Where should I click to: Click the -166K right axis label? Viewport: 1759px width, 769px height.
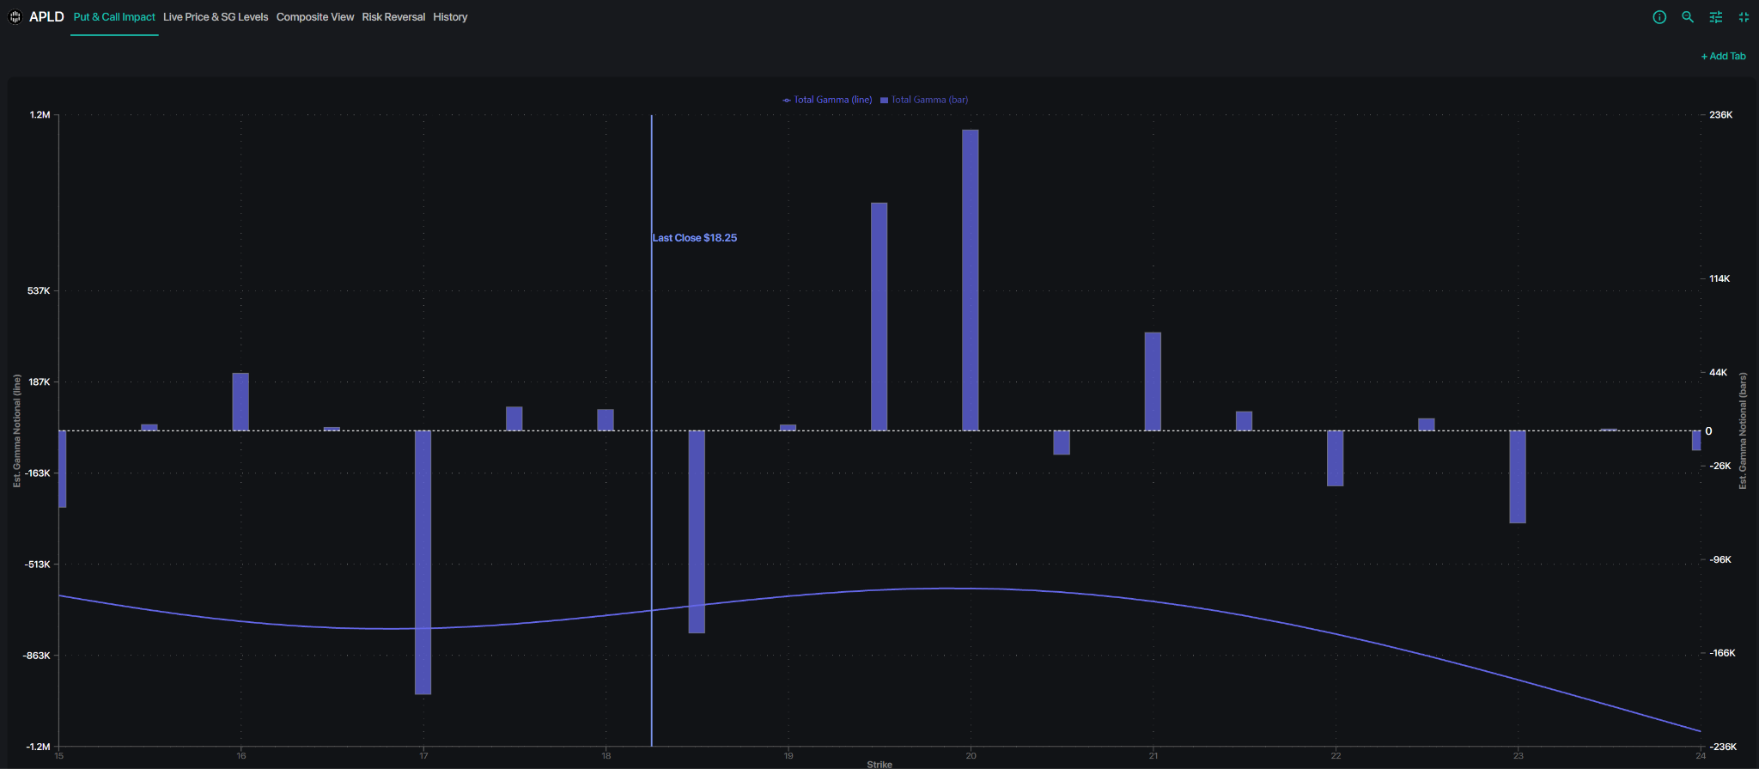1722,654
